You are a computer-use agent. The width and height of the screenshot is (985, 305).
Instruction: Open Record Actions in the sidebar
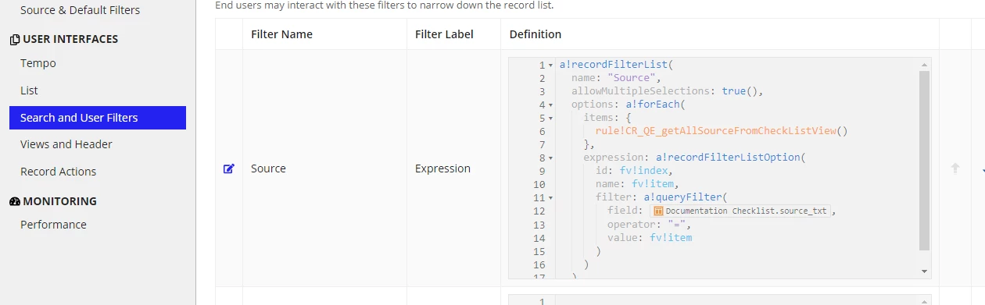click(x=59, y=172)
